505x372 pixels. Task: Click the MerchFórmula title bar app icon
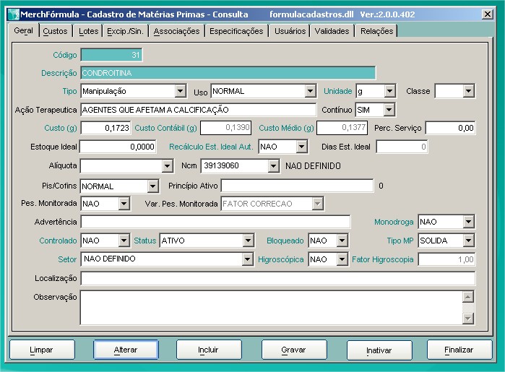click(12, 14)
